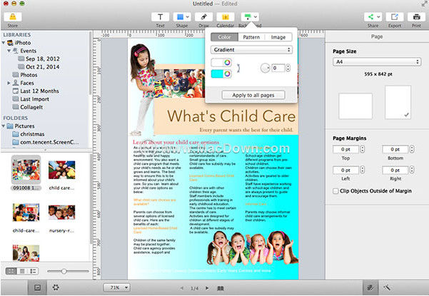
Task: Open the Shape tool dropdown arrow
Action: pos(188,17)
